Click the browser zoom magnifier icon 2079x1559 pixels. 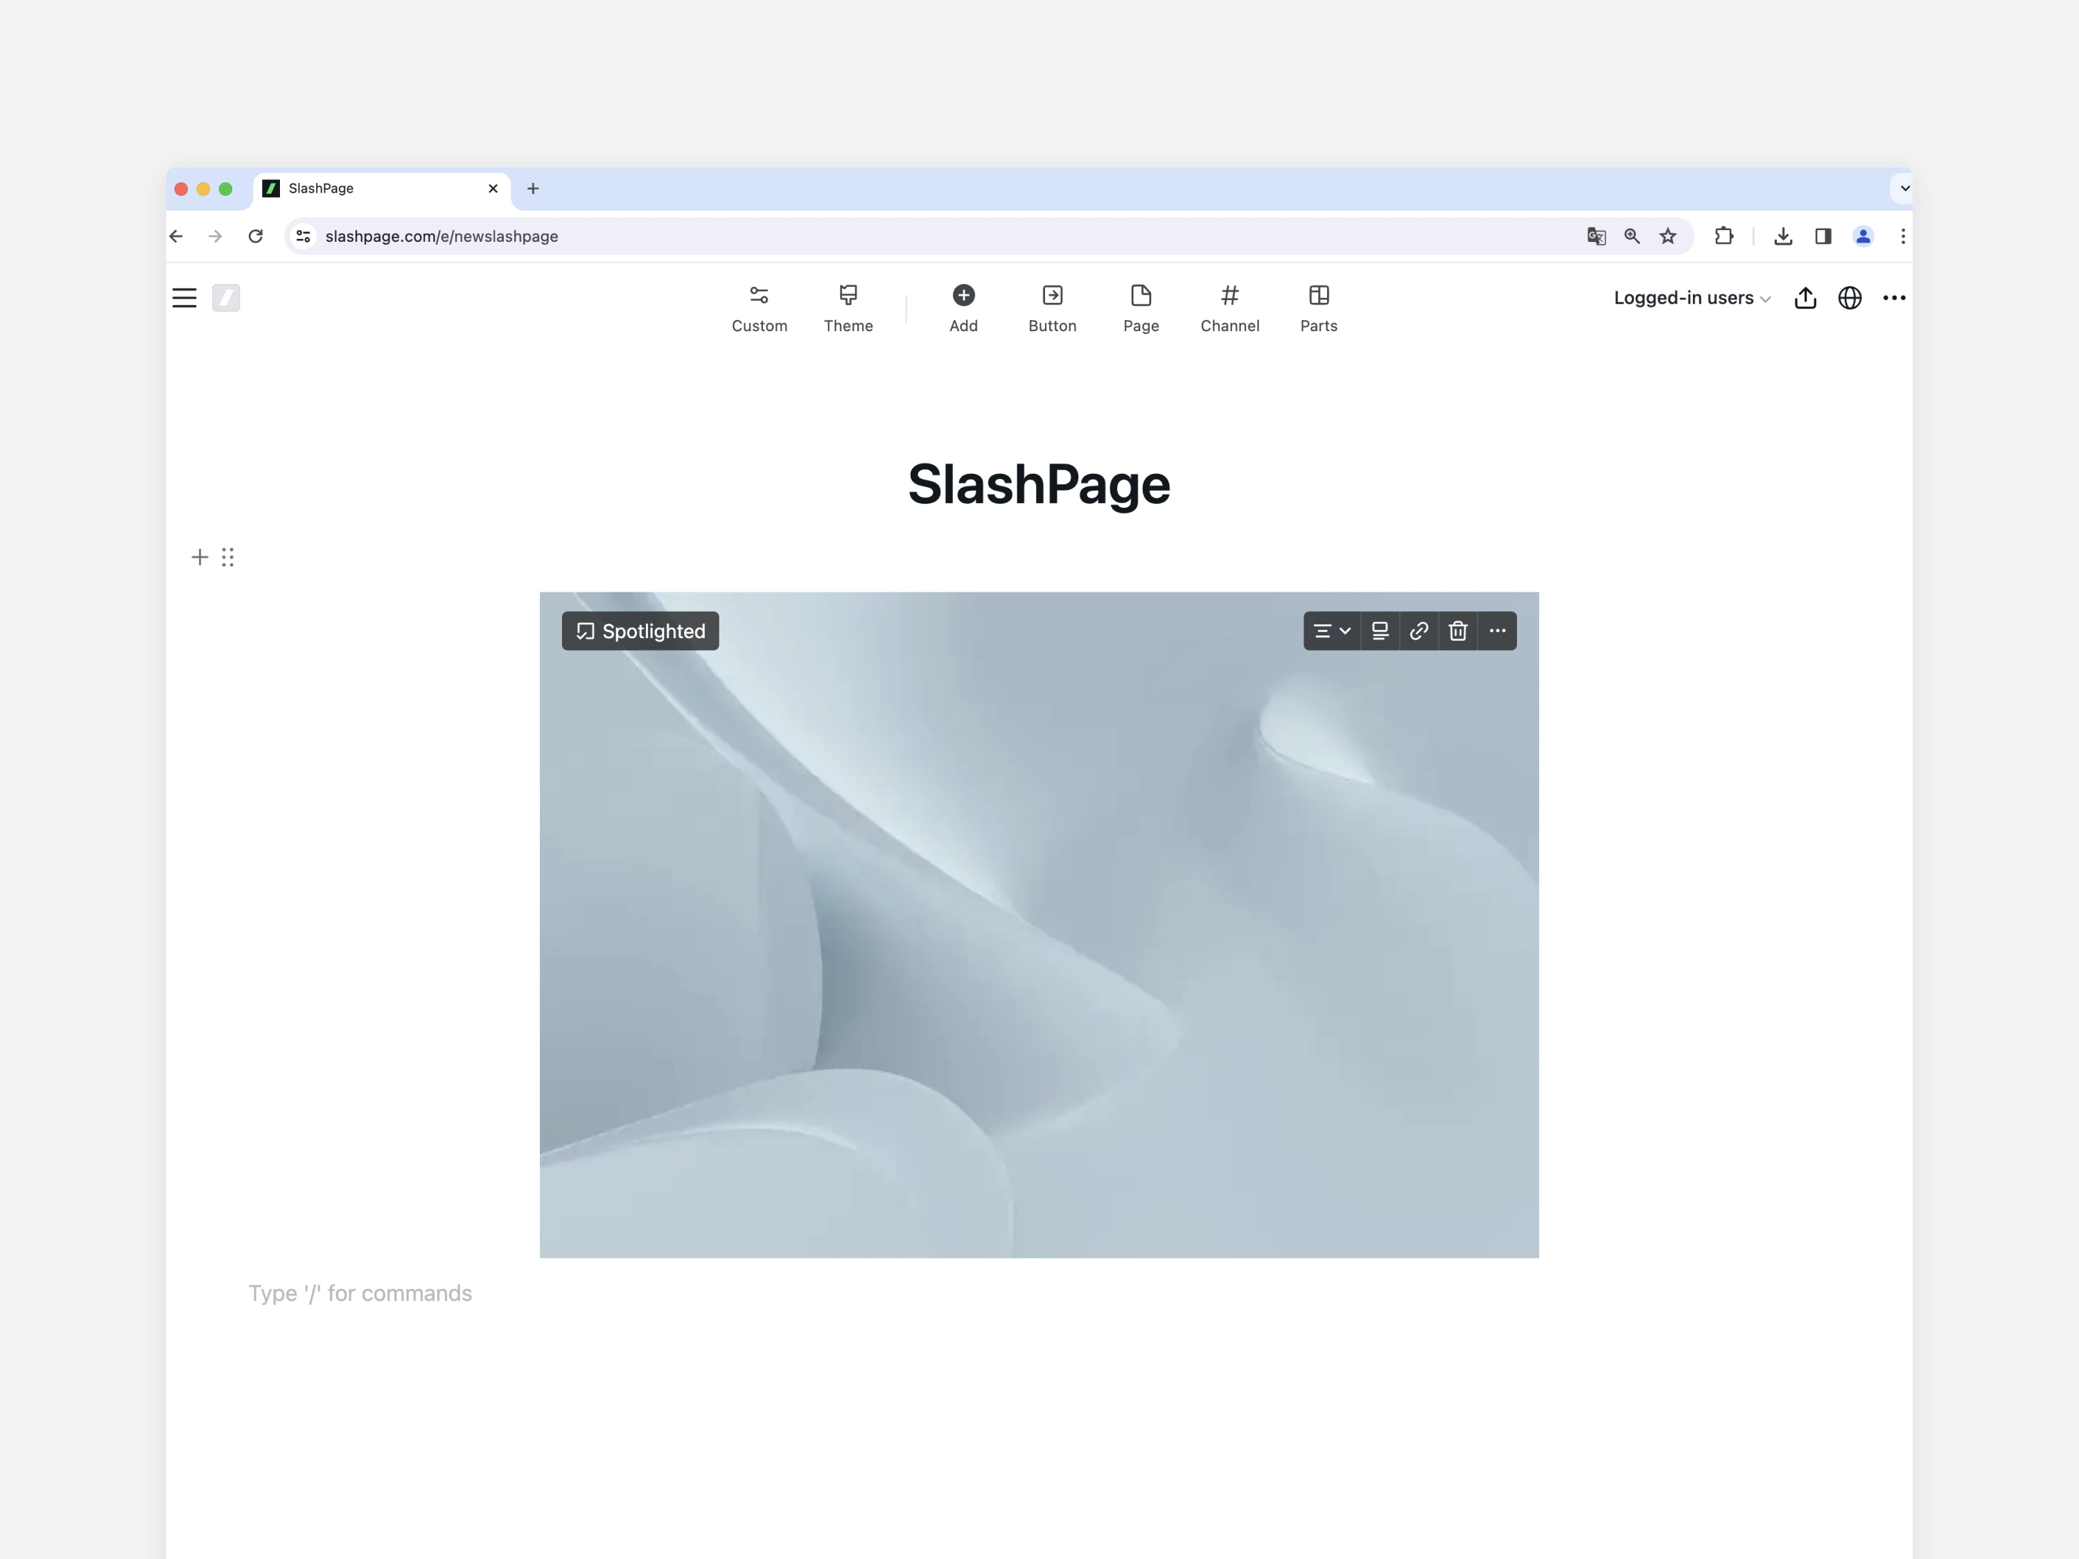pyautogui.click(x=1631, y=236)
